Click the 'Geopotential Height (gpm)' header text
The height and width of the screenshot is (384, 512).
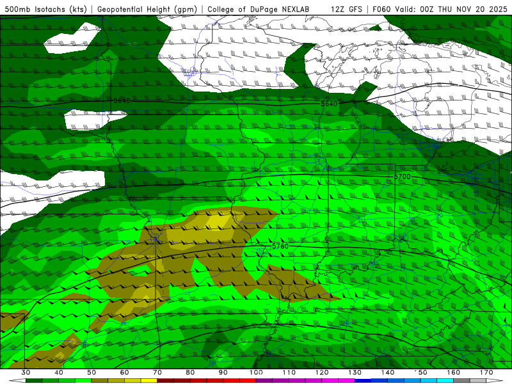(x=147, y=9)
